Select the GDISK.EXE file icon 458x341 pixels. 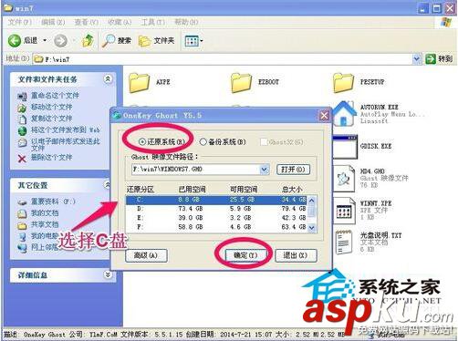[345, 147]
